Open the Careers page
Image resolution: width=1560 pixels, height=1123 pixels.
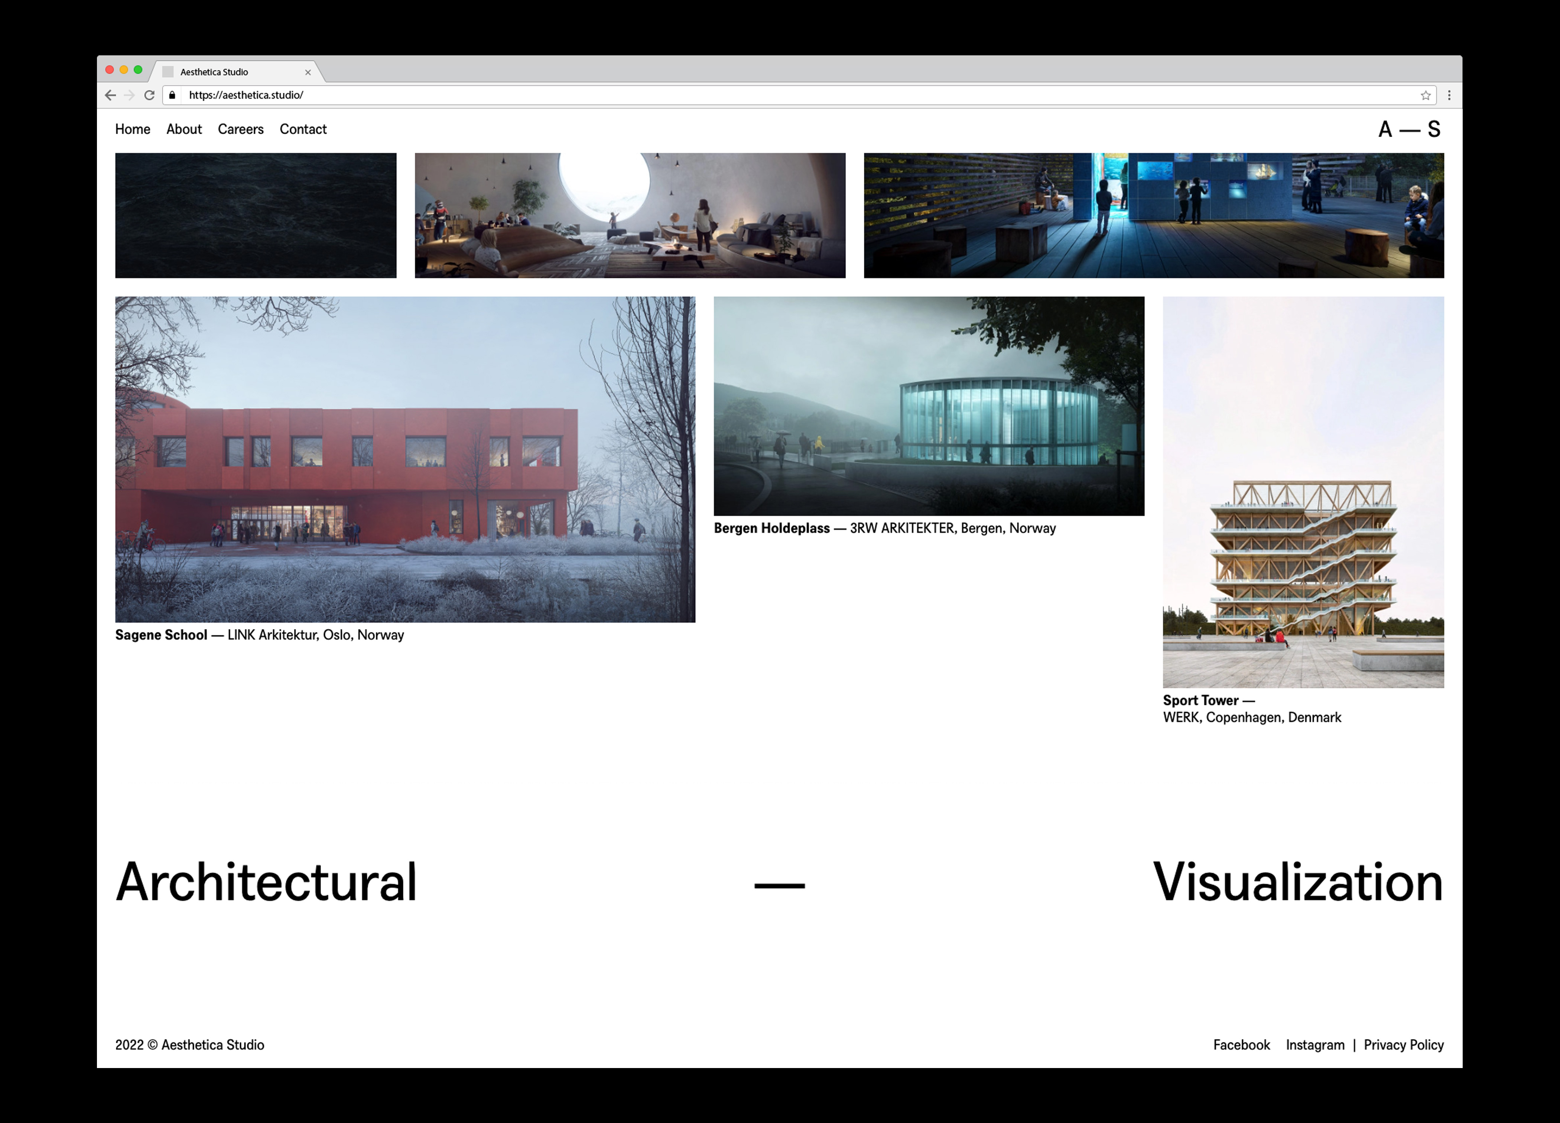pyautogui.click(x=241, y=129)
